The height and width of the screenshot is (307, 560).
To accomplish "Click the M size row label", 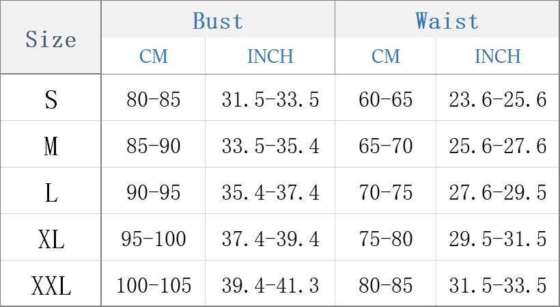I will click(x=51, y=146).
